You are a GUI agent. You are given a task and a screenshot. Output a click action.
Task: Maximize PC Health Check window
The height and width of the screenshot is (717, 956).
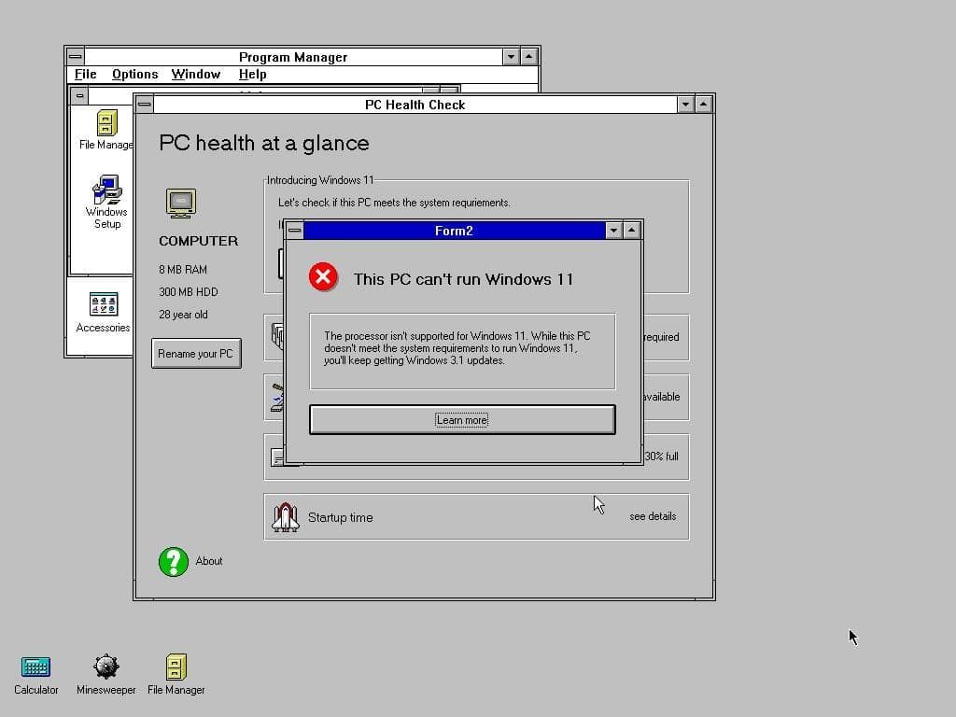[703, 105]
